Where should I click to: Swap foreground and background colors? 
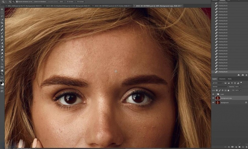pos(3,80)
